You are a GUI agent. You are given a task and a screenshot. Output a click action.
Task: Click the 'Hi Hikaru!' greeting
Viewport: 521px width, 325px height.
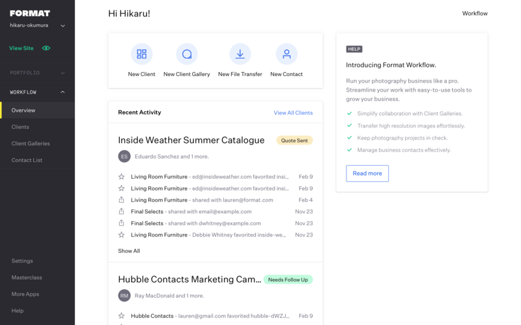click(x=129, y=14)
